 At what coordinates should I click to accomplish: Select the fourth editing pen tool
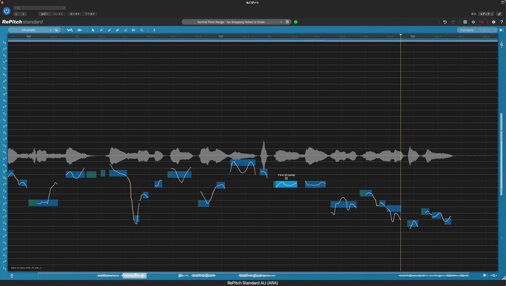pos(117,30)
